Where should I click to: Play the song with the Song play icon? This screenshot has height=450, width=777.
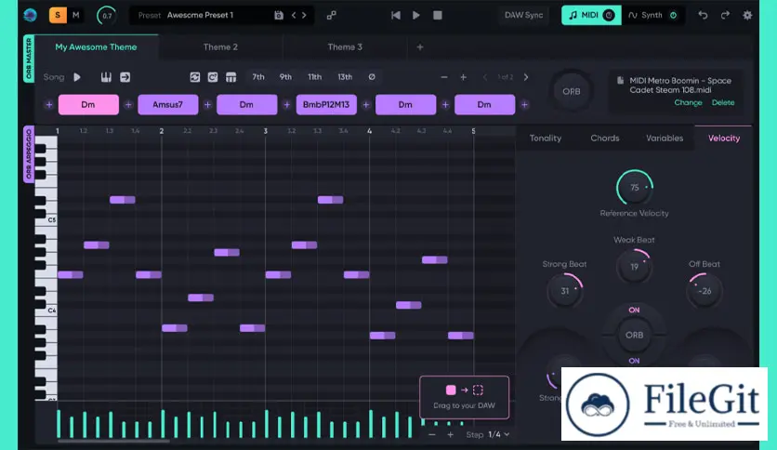[x=77, y=77]
